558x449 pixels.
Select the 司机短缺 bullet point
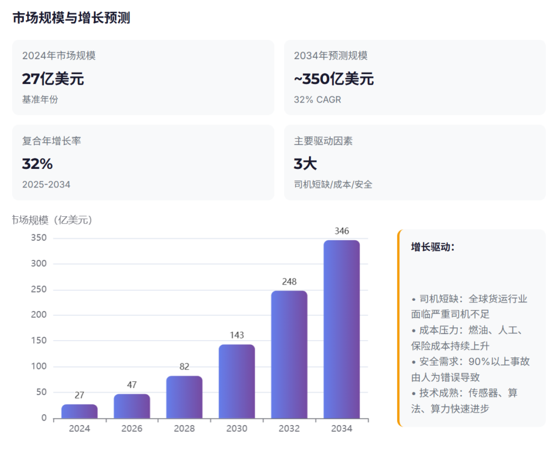[469, 306]
